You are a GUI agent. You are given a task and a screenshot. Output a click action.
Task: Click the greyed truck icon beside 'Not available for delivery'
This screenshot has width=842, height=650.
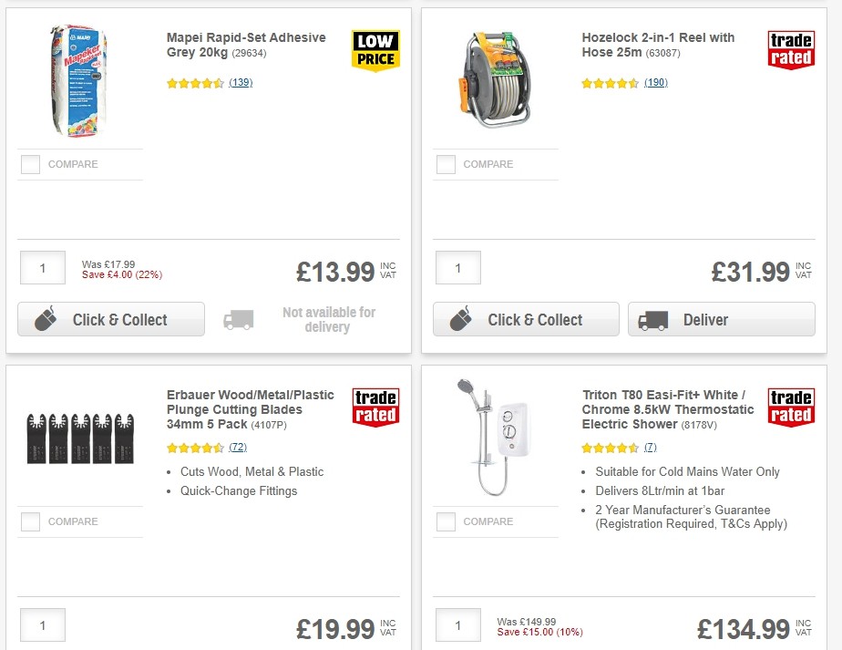tap(238, 320)
